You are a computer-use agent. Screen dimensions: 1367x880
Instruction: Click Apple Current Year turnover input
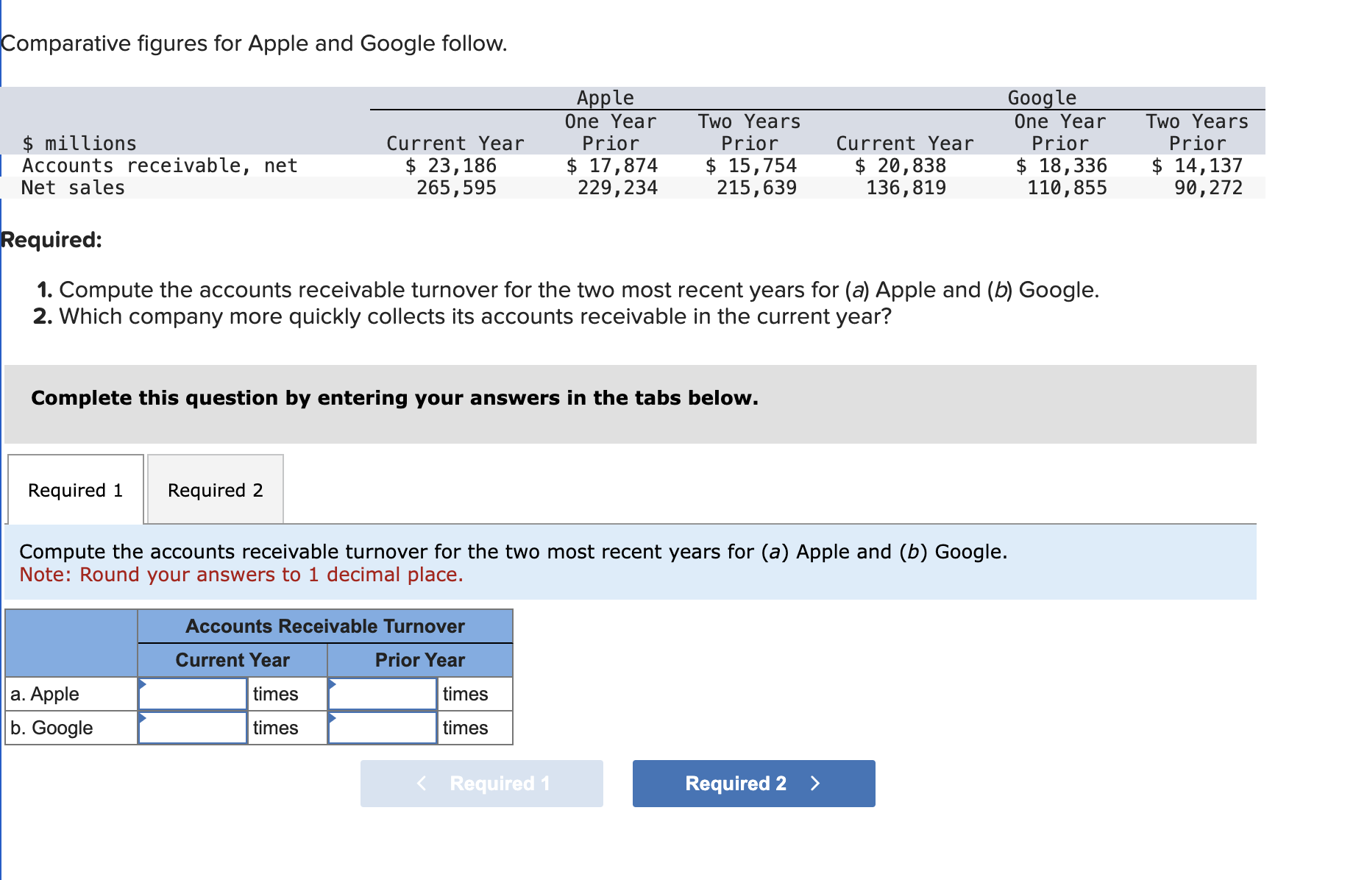point(193,694)
